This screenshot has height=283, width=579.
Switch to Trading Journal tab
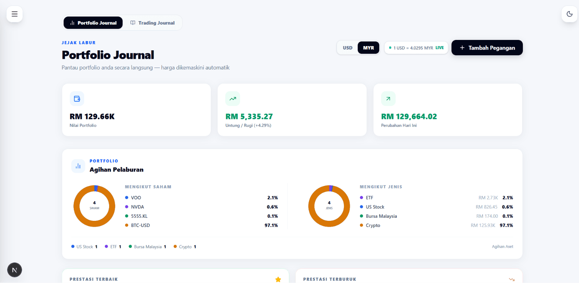coord(153,23)
